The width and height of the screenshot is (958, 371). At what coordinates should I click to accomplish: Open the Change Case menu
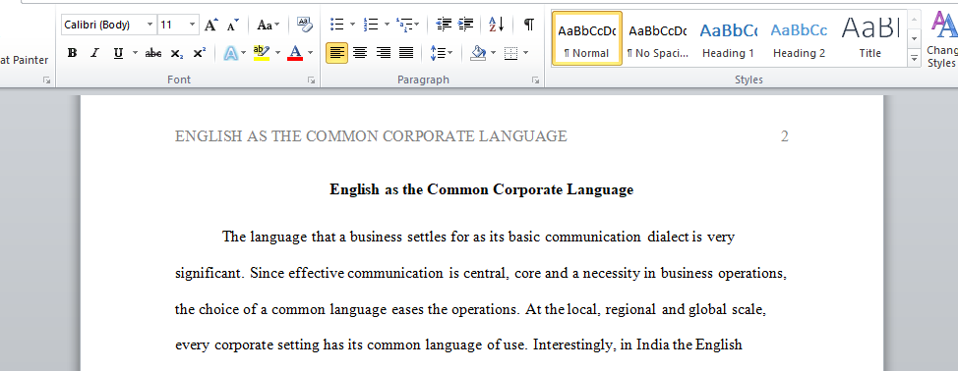(x=268, y=25)
